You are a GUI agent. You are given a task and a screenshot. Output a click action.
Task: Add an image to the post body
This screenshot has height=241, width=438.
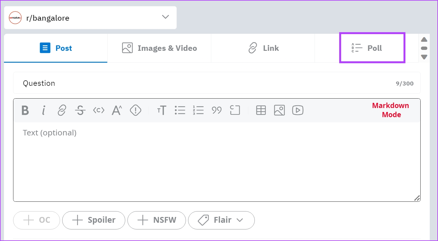(x=279, y=110)
